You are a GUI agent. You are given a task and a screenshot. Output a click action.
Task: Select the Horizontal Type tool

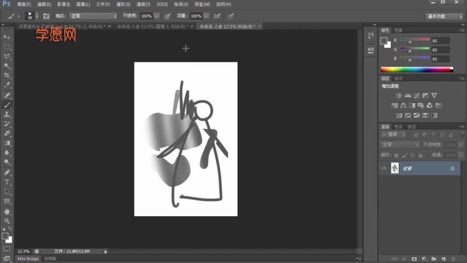coord(7,182)
